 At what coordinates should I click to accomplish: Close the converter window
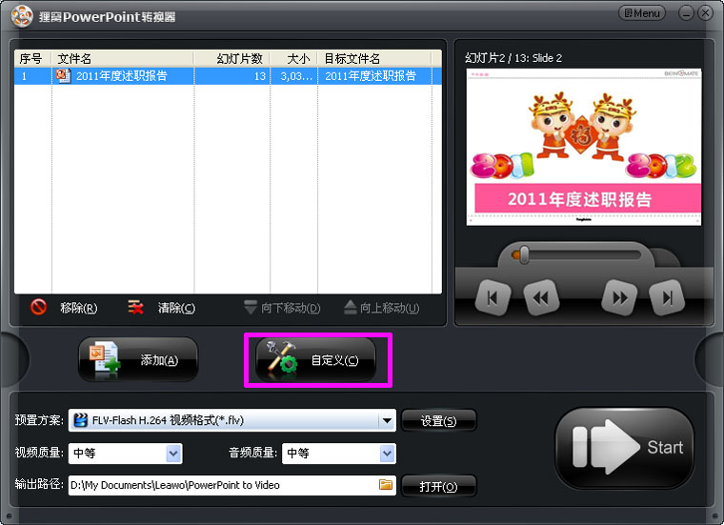[705, 13]
